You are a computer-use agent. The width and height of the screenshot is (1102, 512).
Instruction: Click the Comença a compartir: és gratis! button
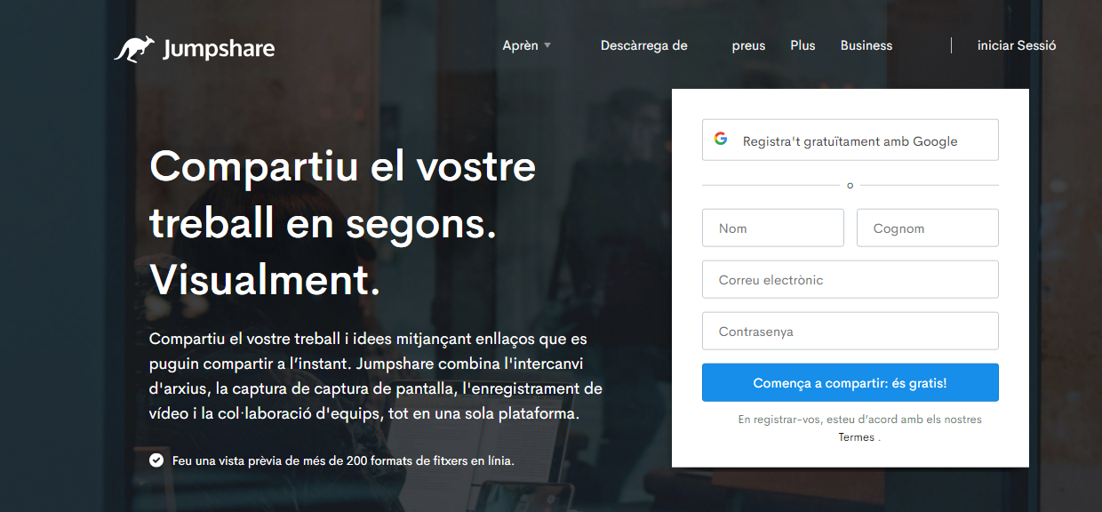coord(850,382)
